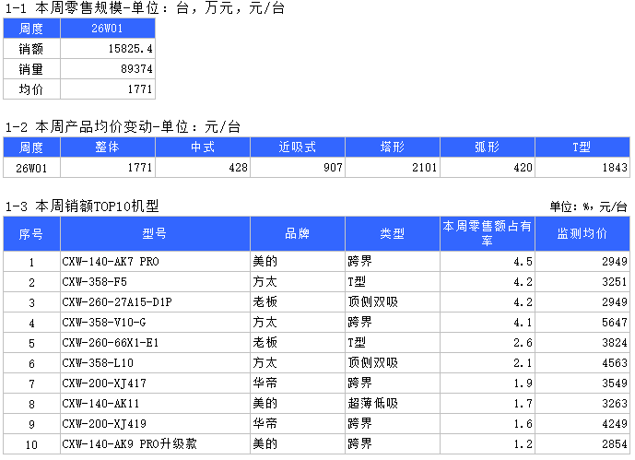Select the CXW-140-AK7 PRO model cell
Image resolution: width=635 pixels, height=460 pixels.
[x=154, y=262]
